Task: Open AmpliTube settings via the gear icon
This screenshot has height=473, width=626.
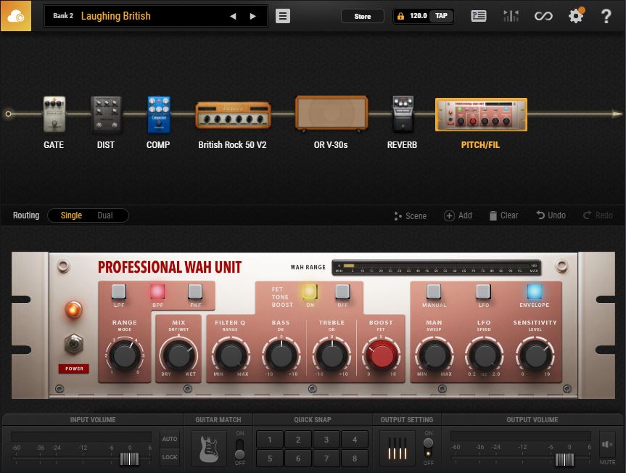Action: tap(575, 15)
